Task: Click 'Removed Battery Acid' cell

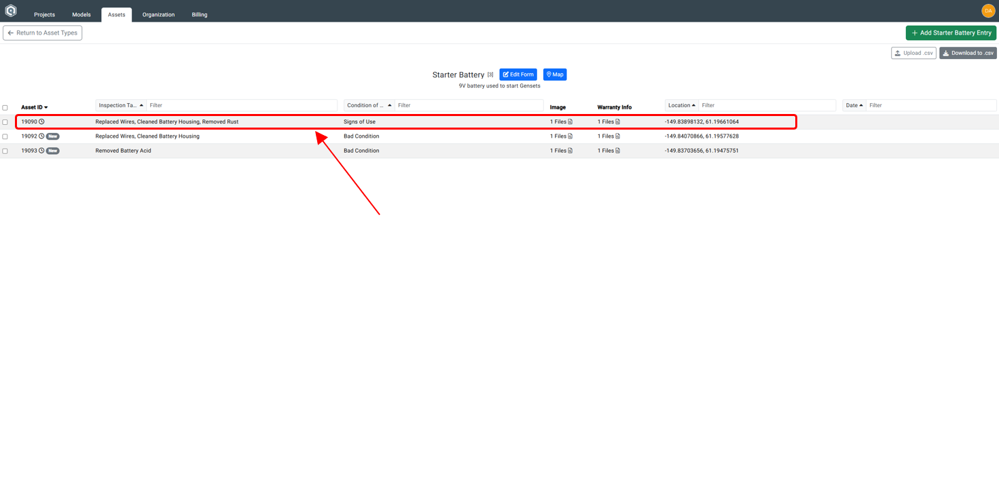Action: pos(123,151)
